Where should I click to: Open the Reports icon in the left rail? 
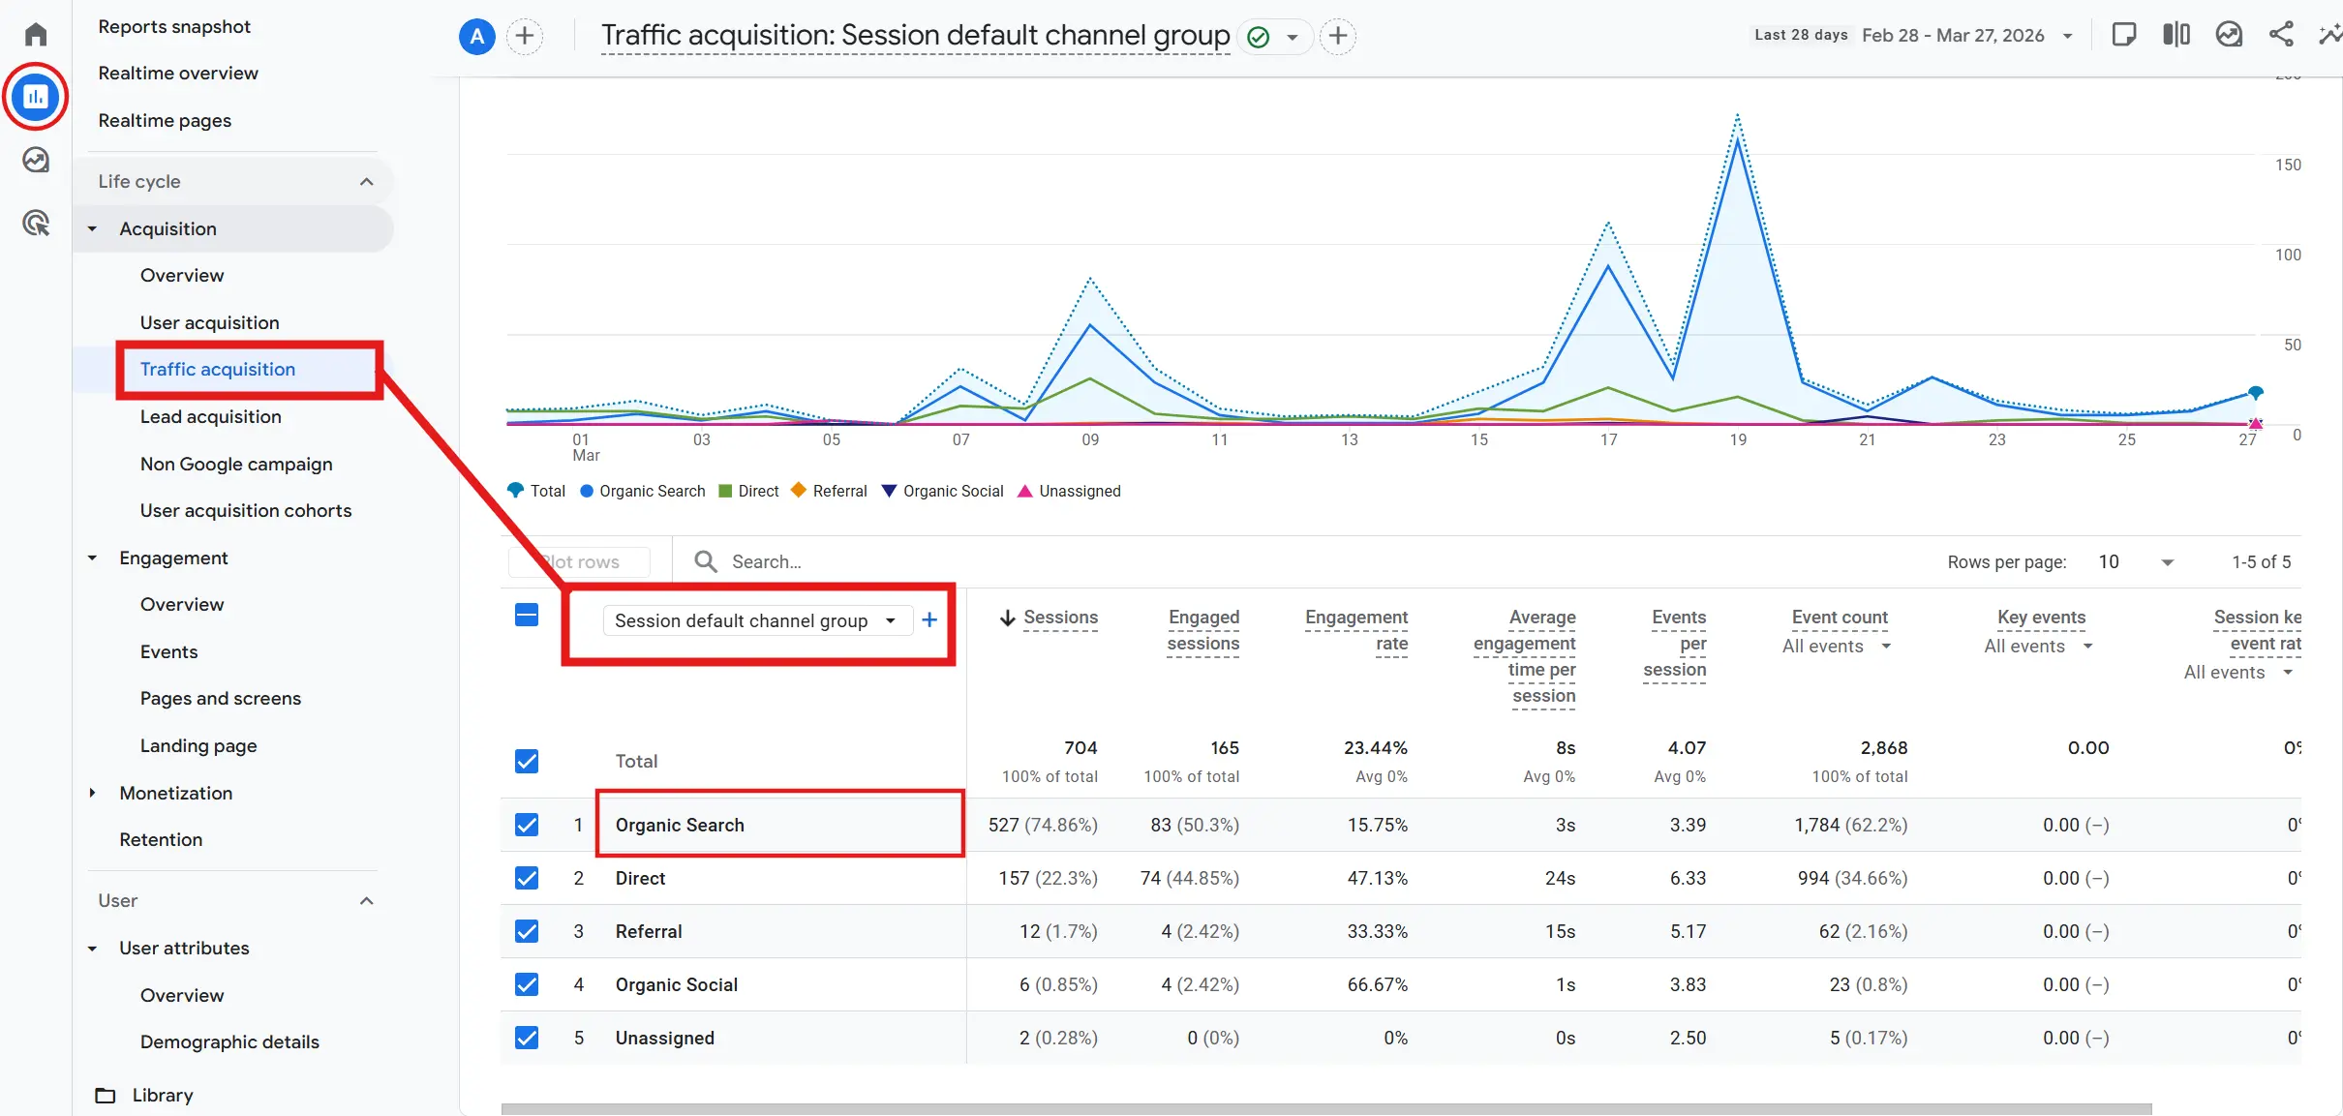point(36,97)
